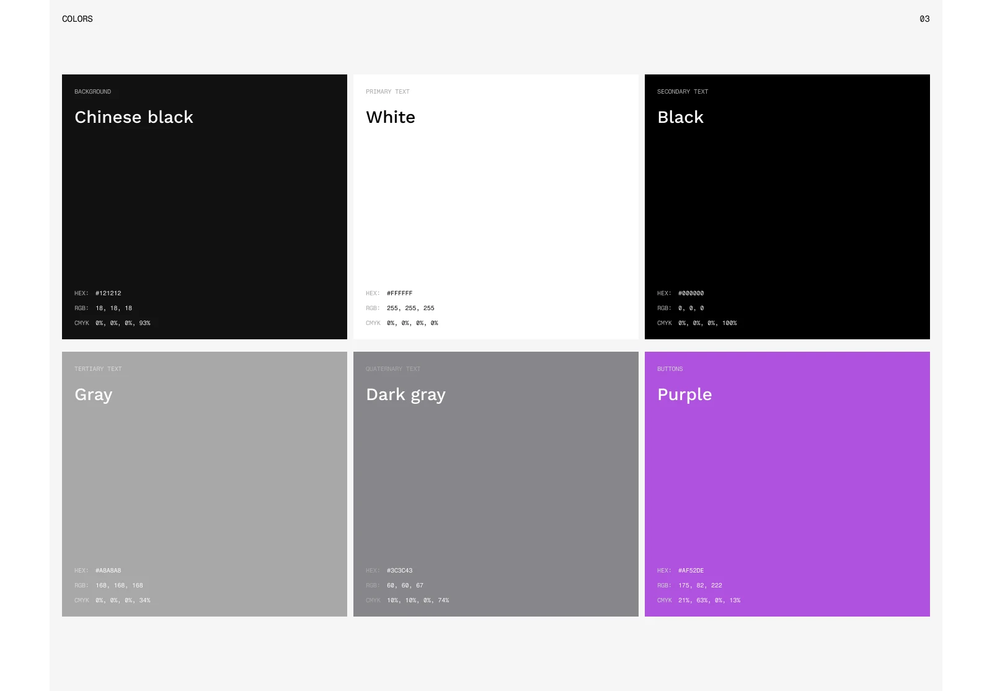Click the #3C3C43 hex value
This screenshot has height=691, width=992.
coord(399,571)
